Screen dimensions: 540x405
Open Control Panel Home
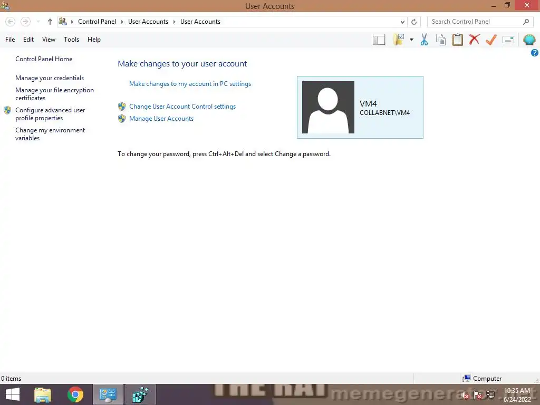pos(44,59)
